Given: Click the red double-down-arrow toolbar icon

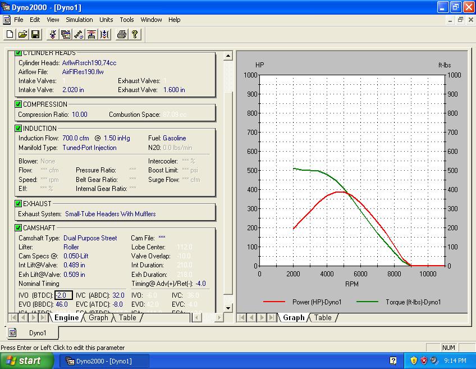Looking at the screenshot, I should click(53, 35).
